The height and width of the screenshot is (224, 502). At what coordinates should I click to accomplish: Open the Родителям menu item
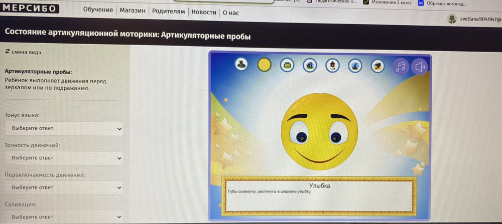(x=168, y=12)
